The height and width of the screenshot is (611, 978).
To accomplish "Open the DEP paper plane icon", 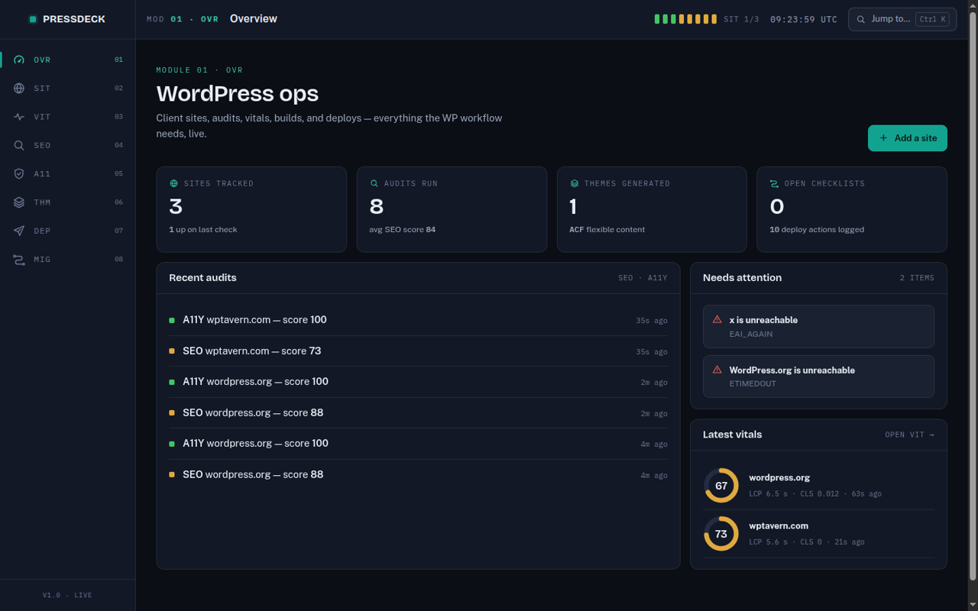I will click(19, 231).
